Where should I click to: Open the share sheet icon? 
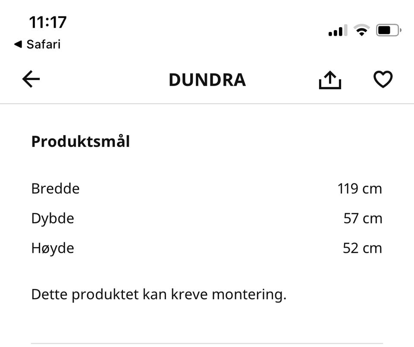click(x=330, y=80)
